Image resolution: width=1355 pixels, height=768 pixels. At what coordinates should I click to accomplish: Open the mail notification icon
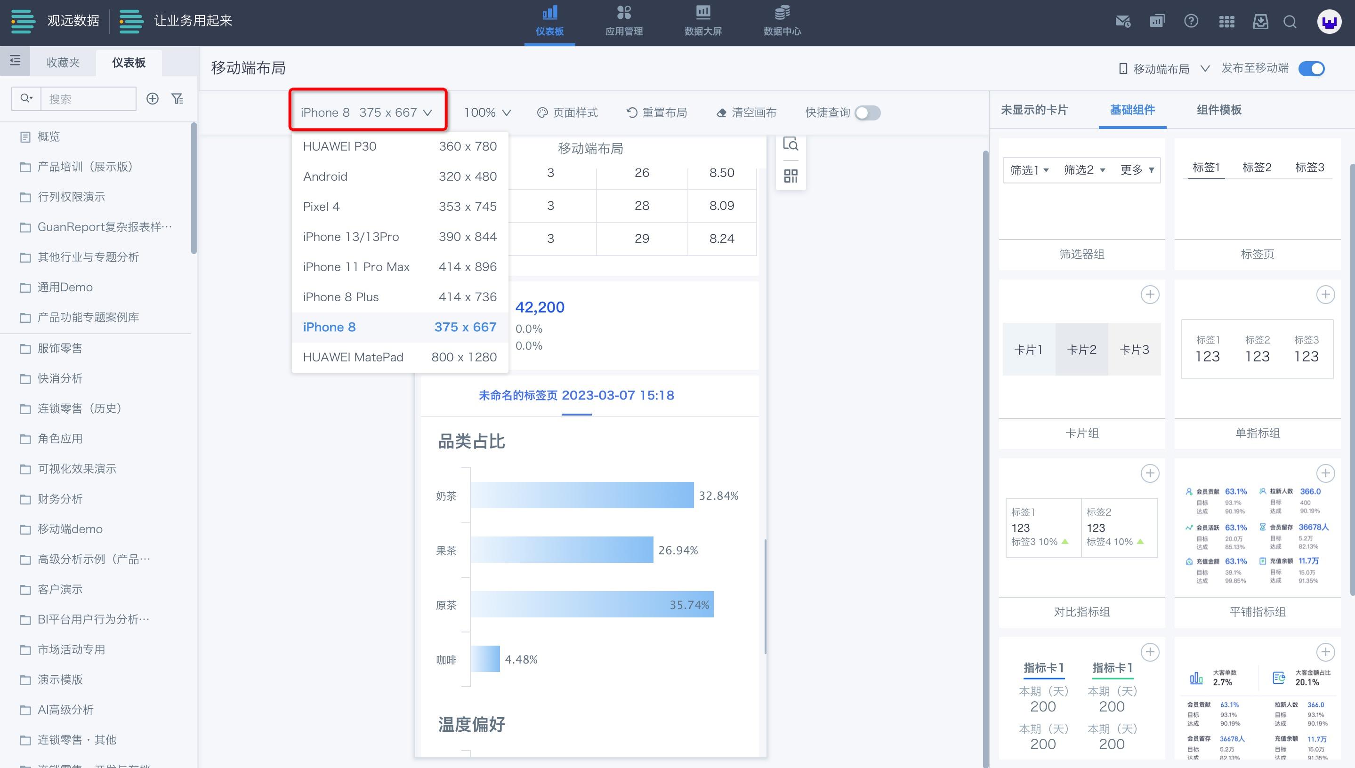click(x=1123, y=21)
